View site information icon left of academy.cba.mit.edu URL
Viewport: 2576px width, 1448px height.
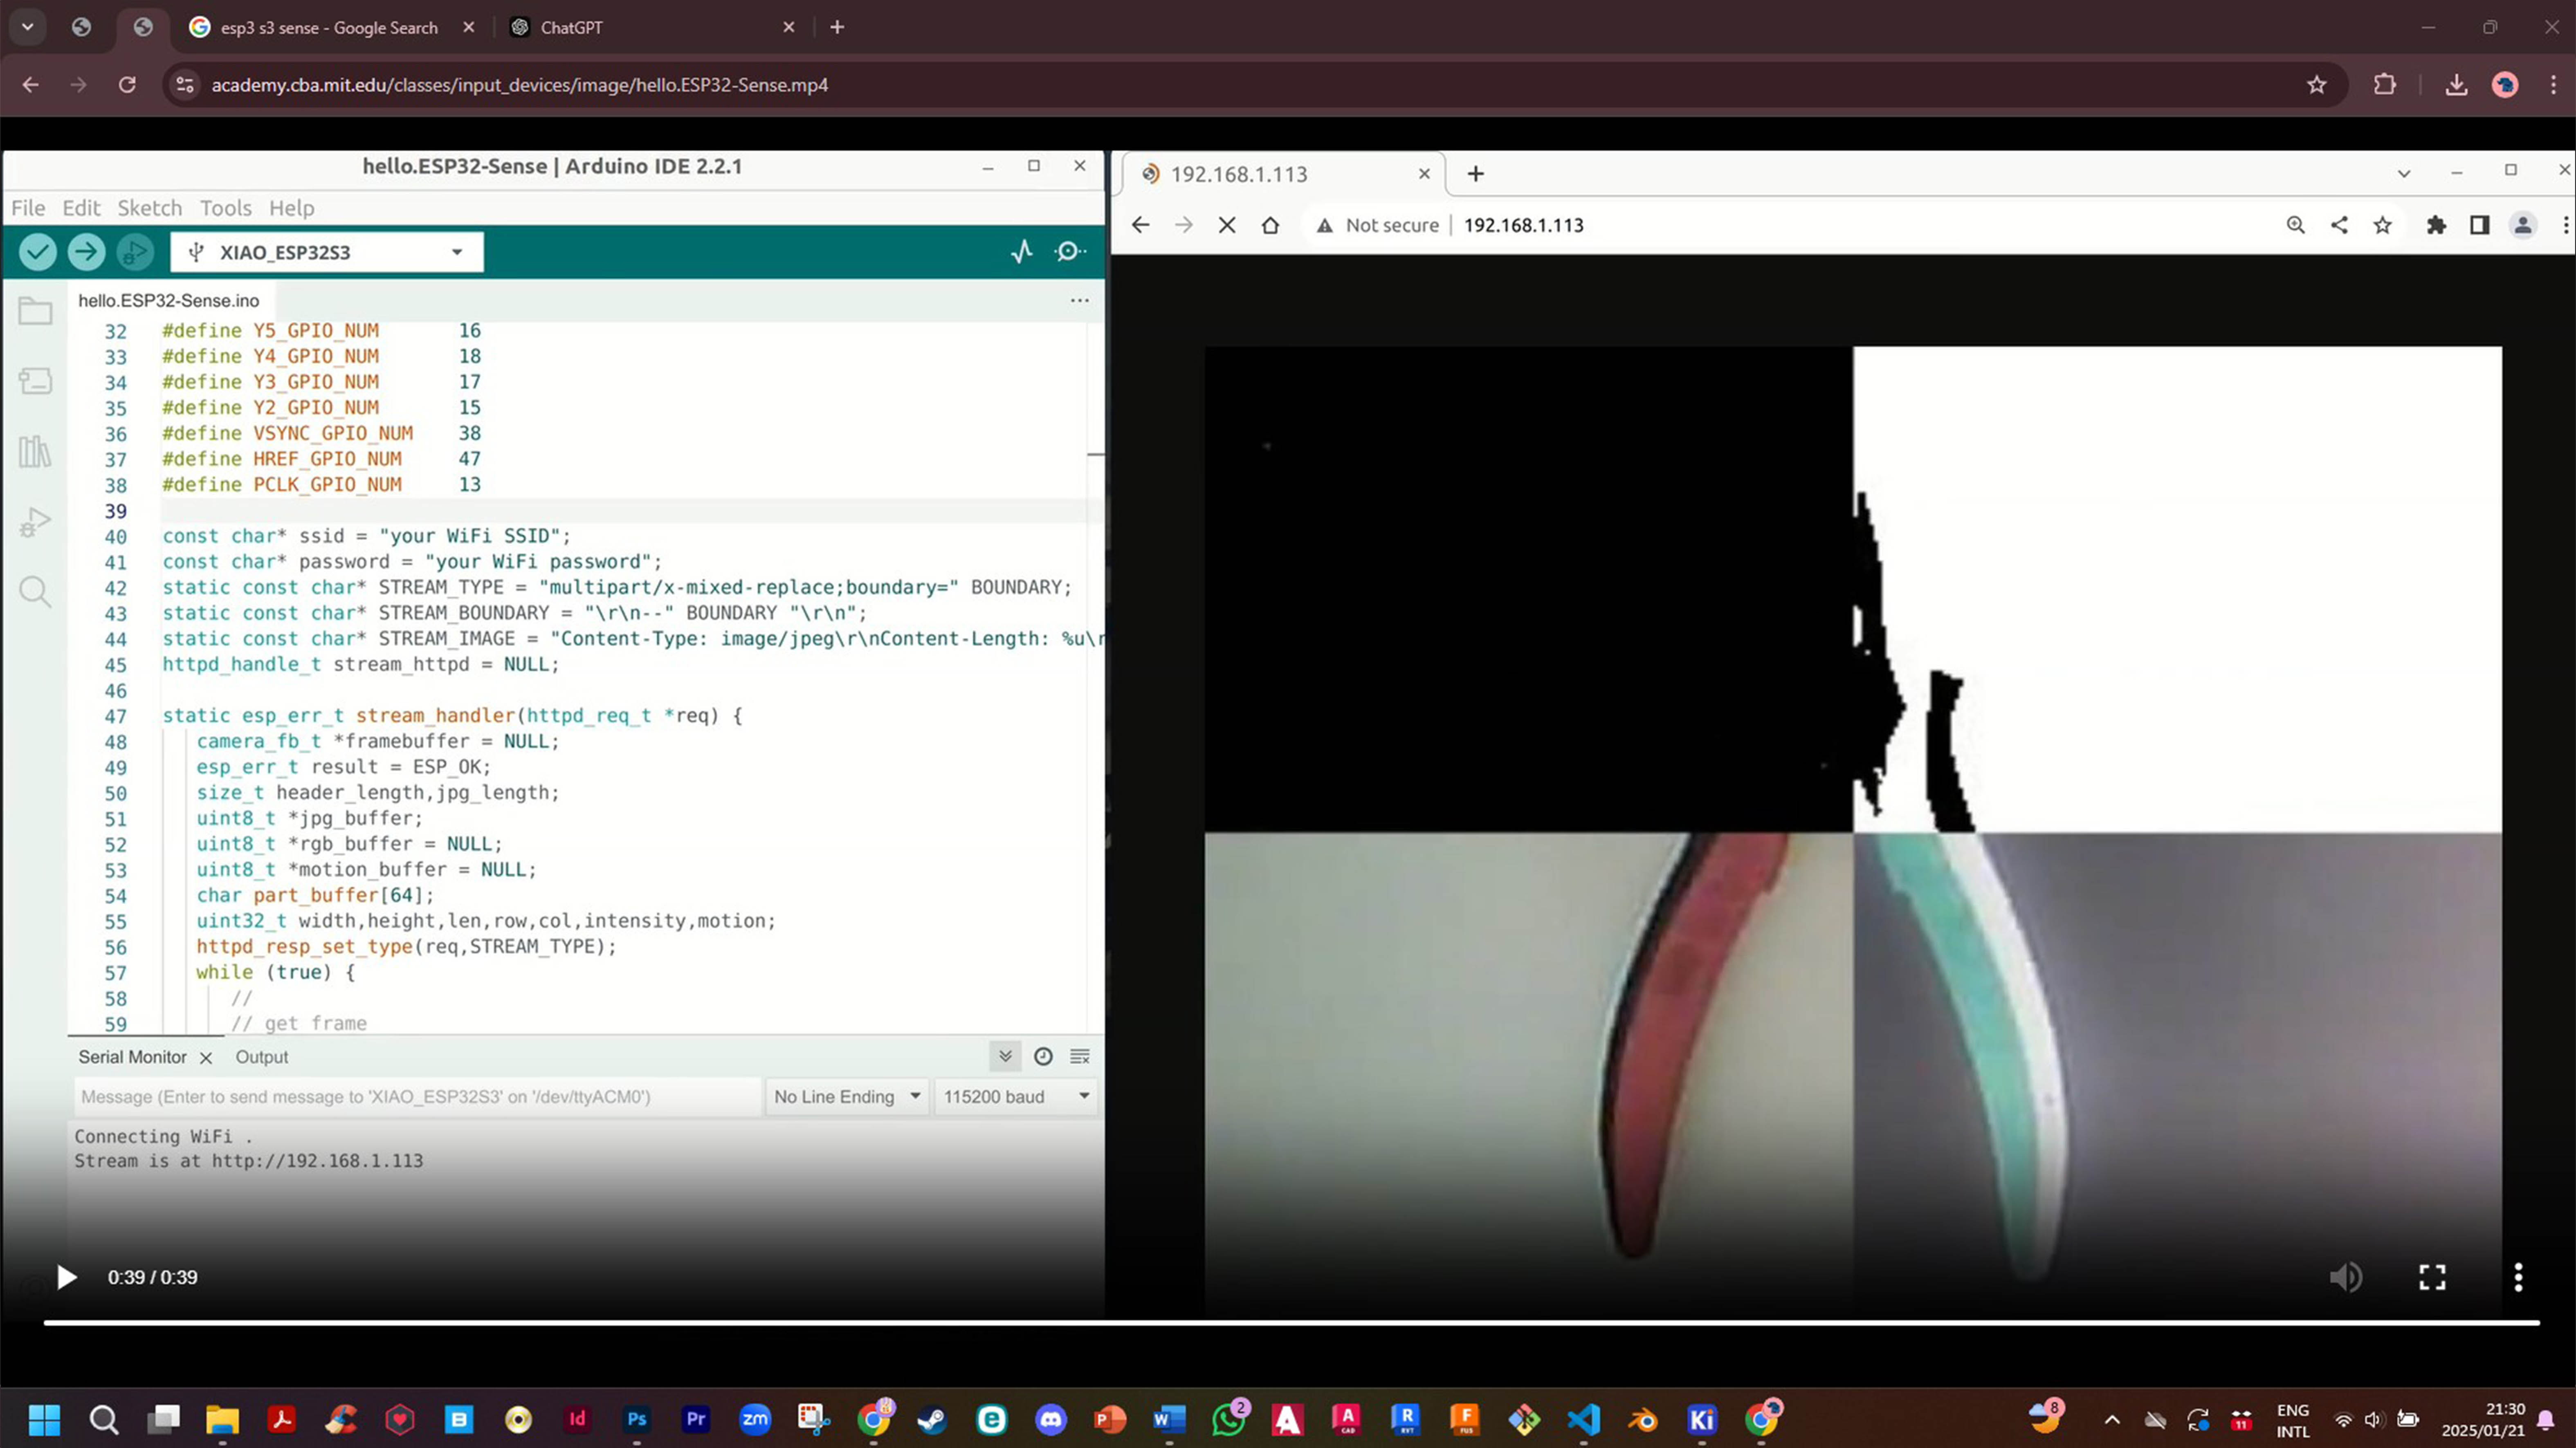[x=185, y=85]
